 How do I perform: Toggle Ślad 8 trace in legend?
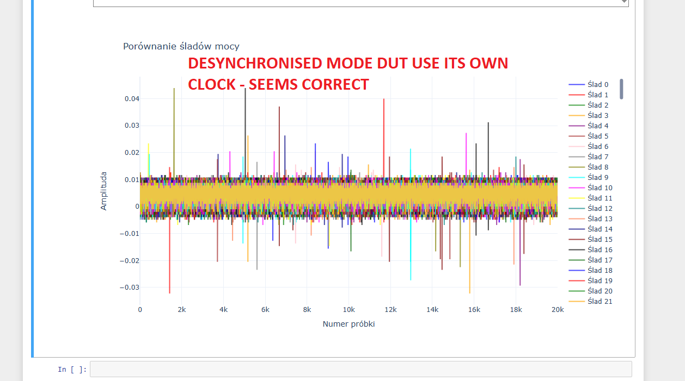coord(597,167)
